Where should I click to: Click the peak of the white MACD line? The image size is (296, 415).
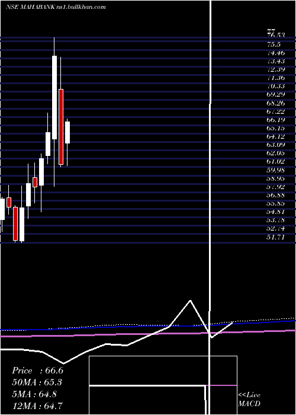[190, 301]
